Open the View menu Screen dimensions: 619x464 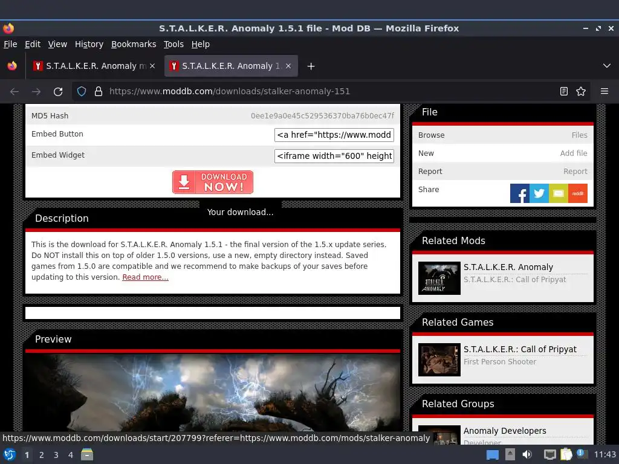tap(57, 44)
